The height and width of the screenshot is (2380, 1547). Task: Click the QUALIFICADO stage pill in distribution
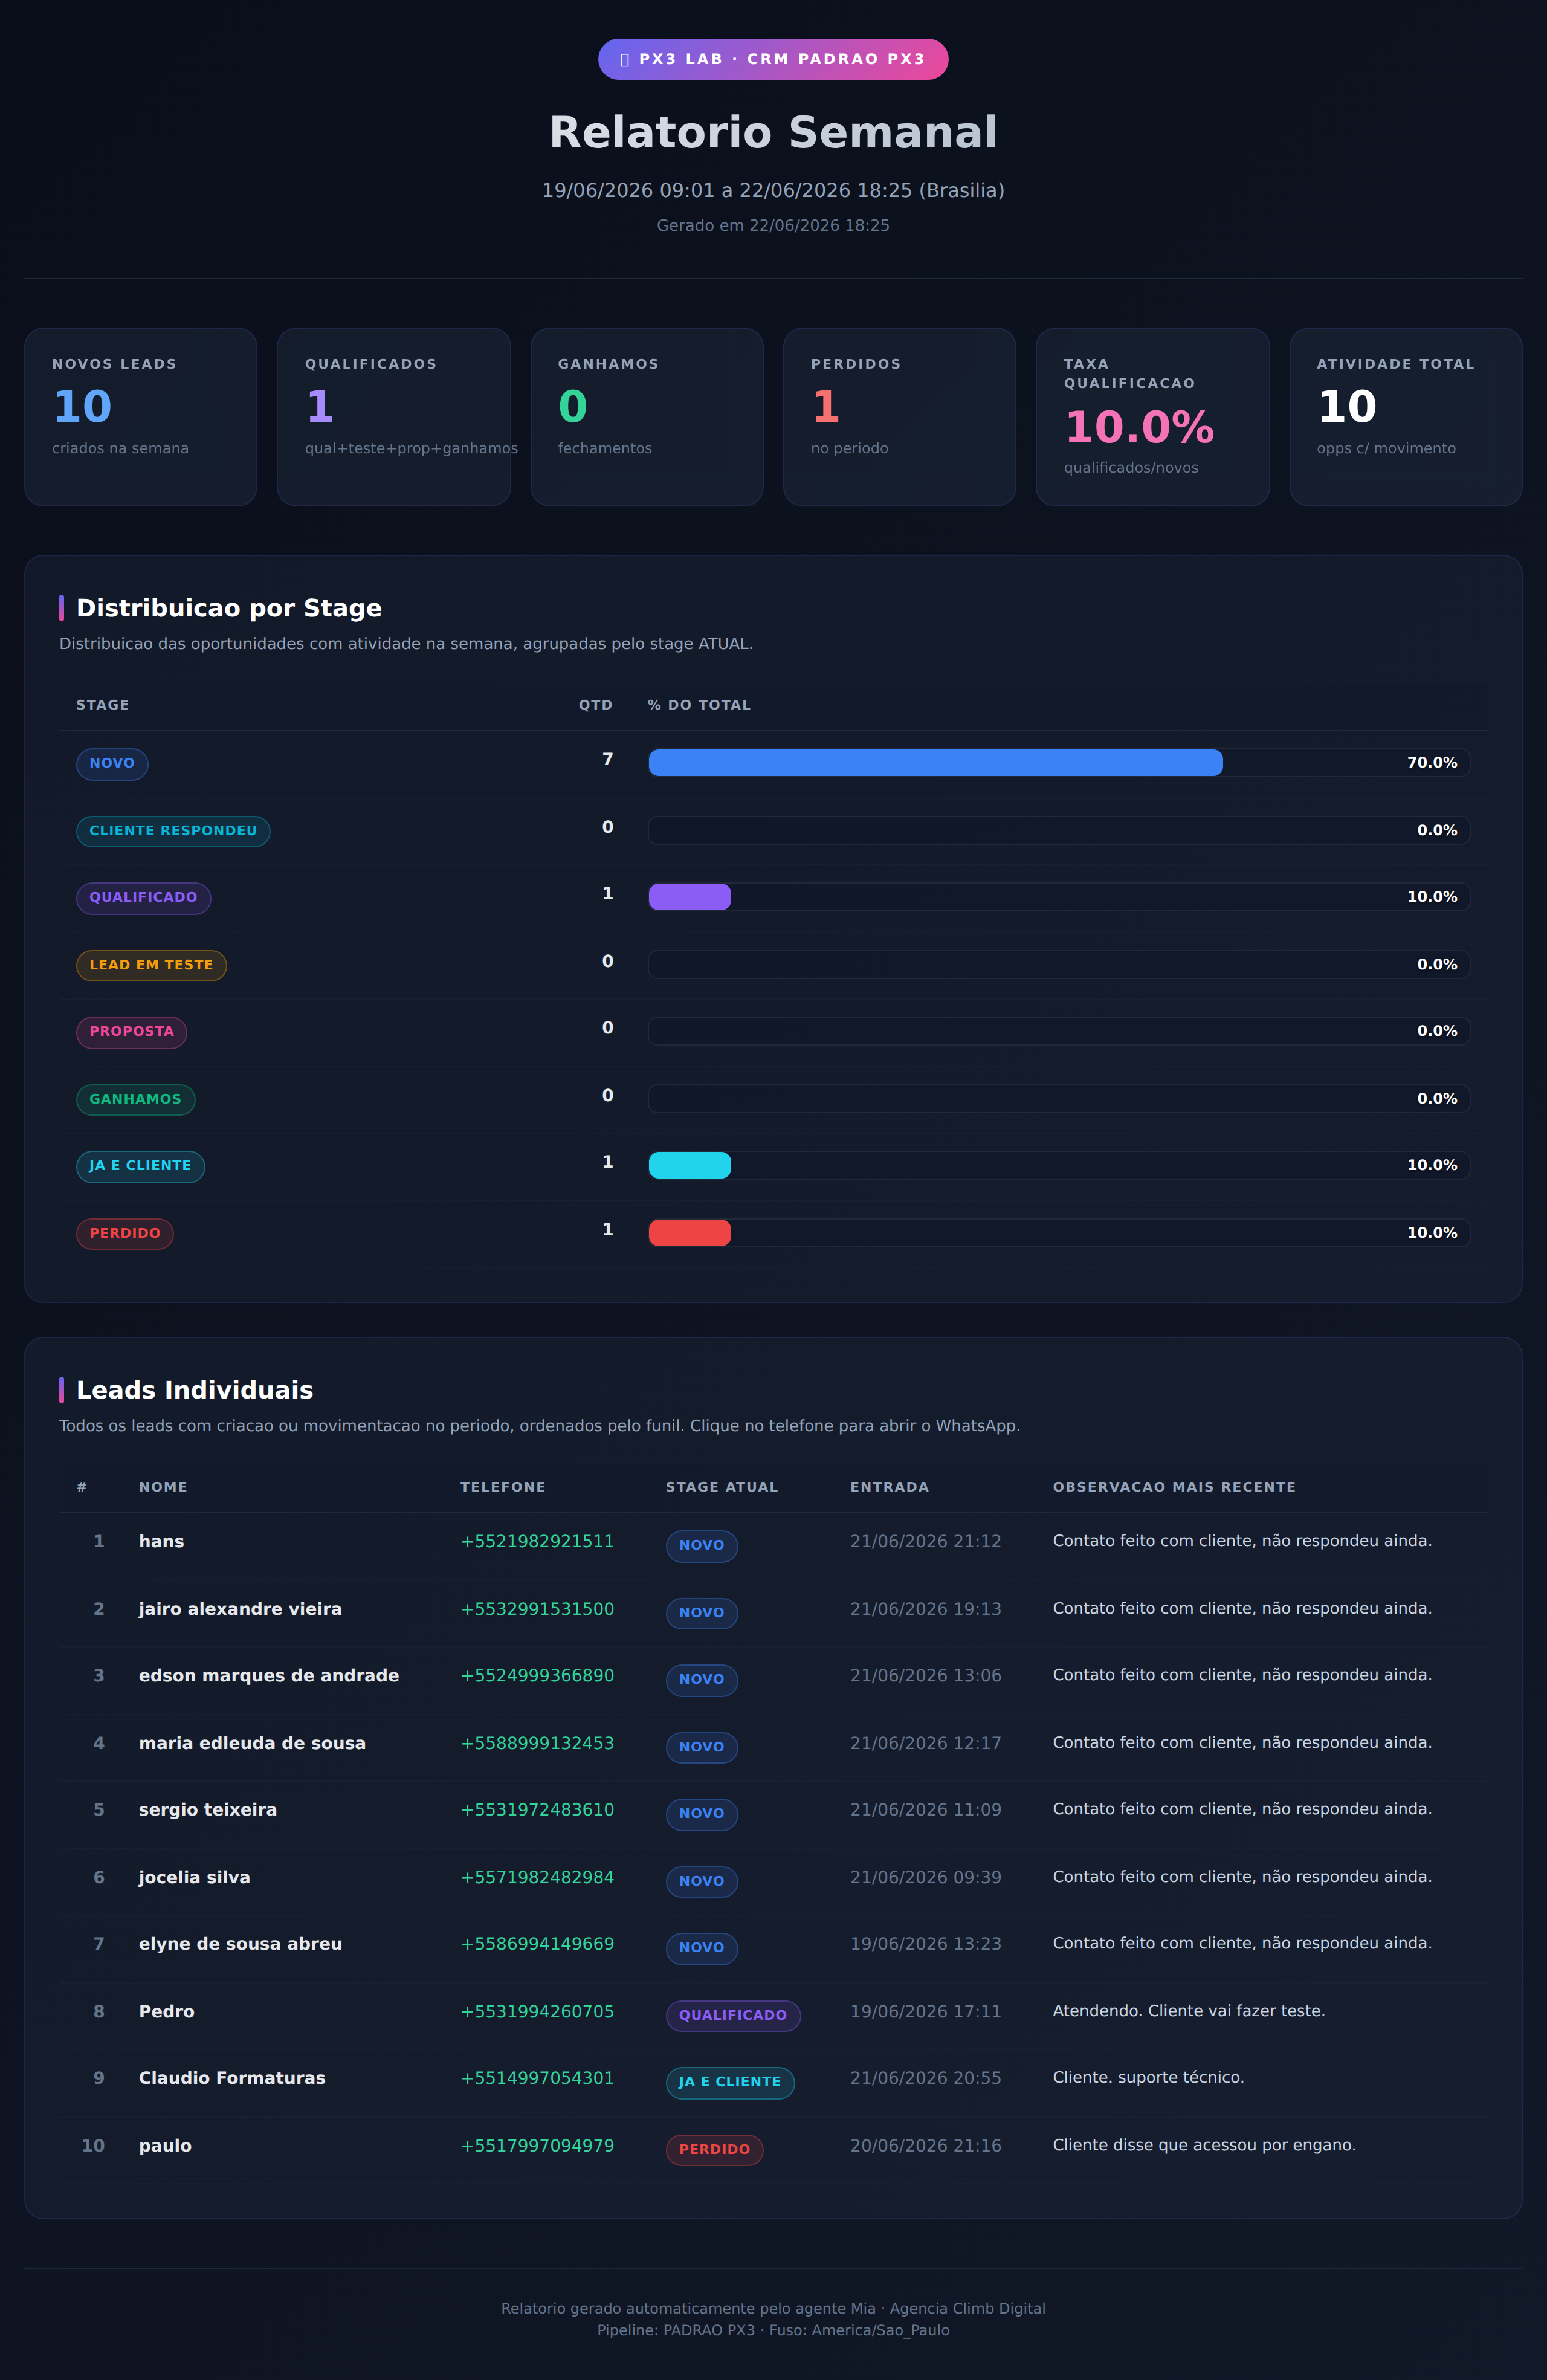[x=143, y=898]
